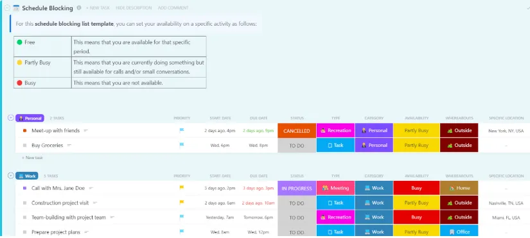
Task: Collapse the Work group
Action: (11, 176)
